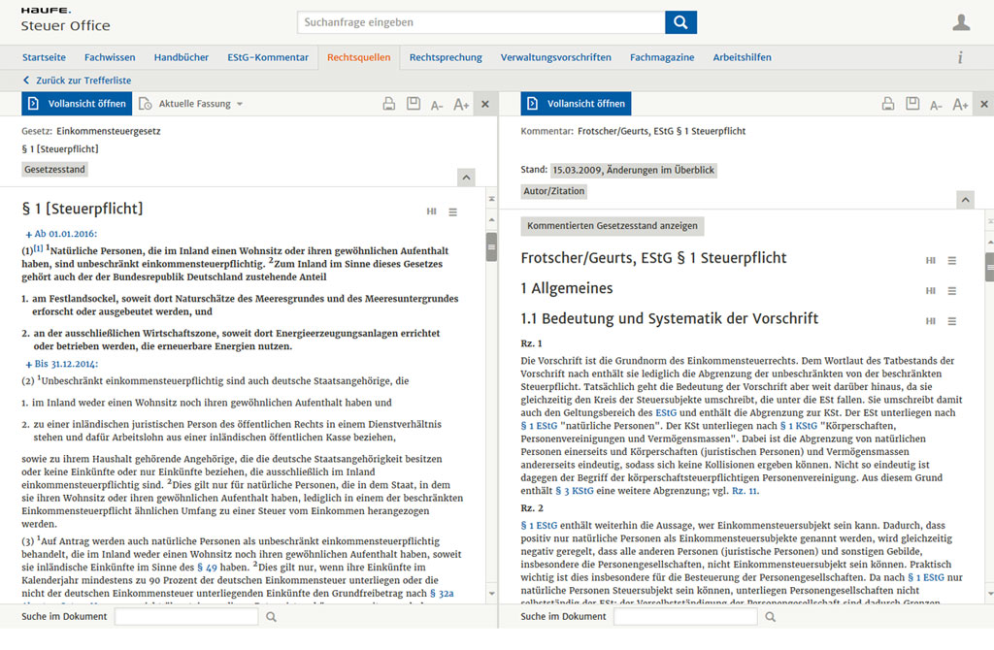
Task: Print the Frotscher/Geurts commentary
Action: 888,104
